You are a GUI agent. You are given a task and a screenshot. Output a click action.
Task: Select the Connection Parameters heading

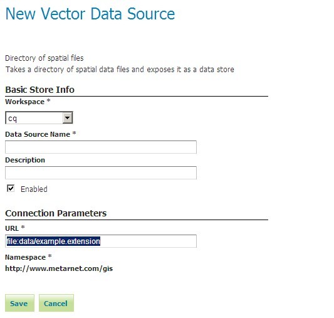(56, 213)
